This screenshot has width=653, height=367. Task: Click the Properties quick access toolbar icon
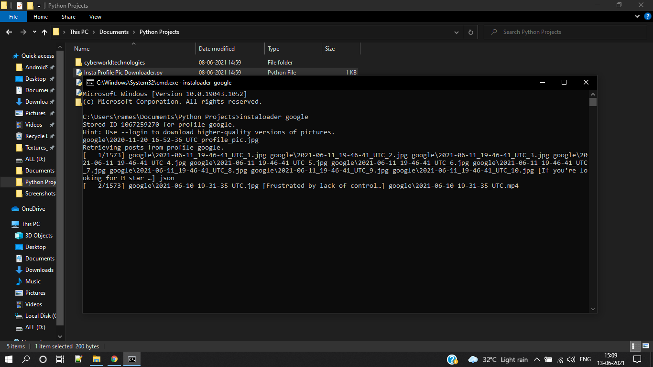19,6
